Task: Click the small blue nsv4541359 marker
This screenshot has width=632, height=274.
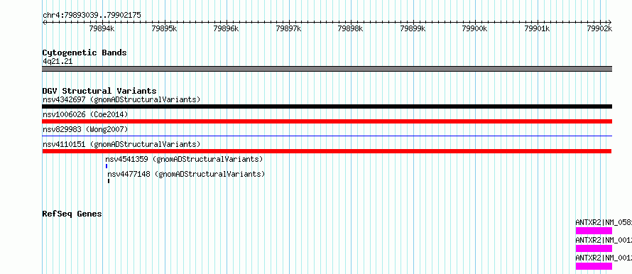Action: pos(107,166)
